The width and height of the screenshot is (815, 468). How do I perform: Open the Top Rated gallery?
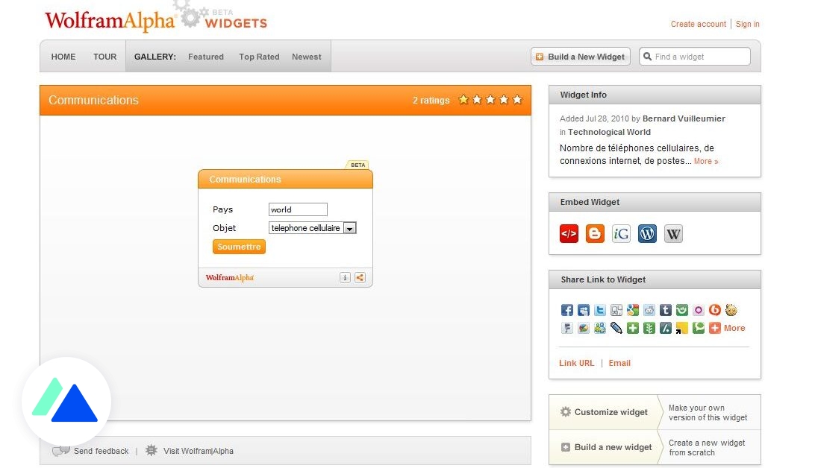[259, 56]
